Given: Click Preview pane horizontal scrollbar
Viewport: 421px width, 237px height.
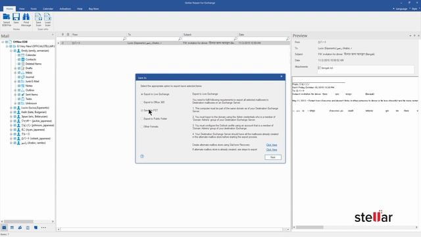Looking at the screenshot, I should tap(310, 227).
